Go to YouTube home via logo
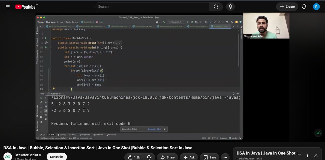Viewport: 325px width, 160px height. (25, 7)
